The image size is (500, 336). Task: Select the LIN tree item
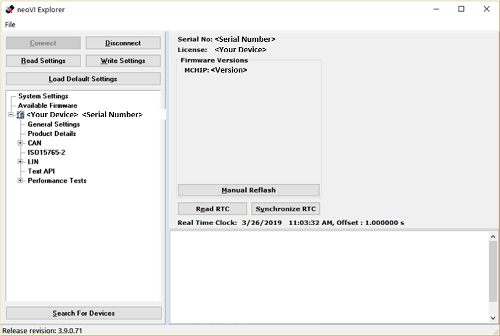point(33,162)
